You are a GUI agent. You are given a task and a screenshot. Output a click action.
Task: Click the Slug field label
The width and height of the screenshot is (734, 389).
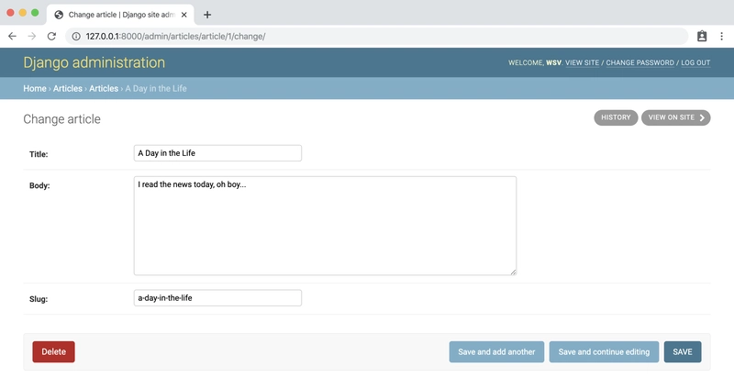(39, 299)
